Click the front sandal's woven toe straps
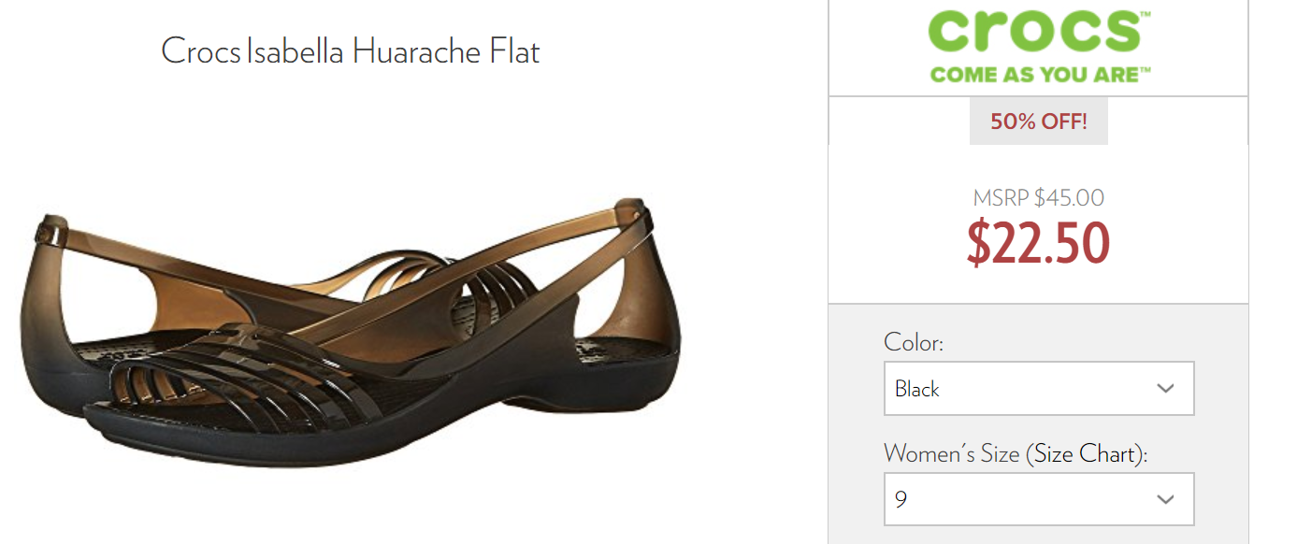 [x=234, y=369]
